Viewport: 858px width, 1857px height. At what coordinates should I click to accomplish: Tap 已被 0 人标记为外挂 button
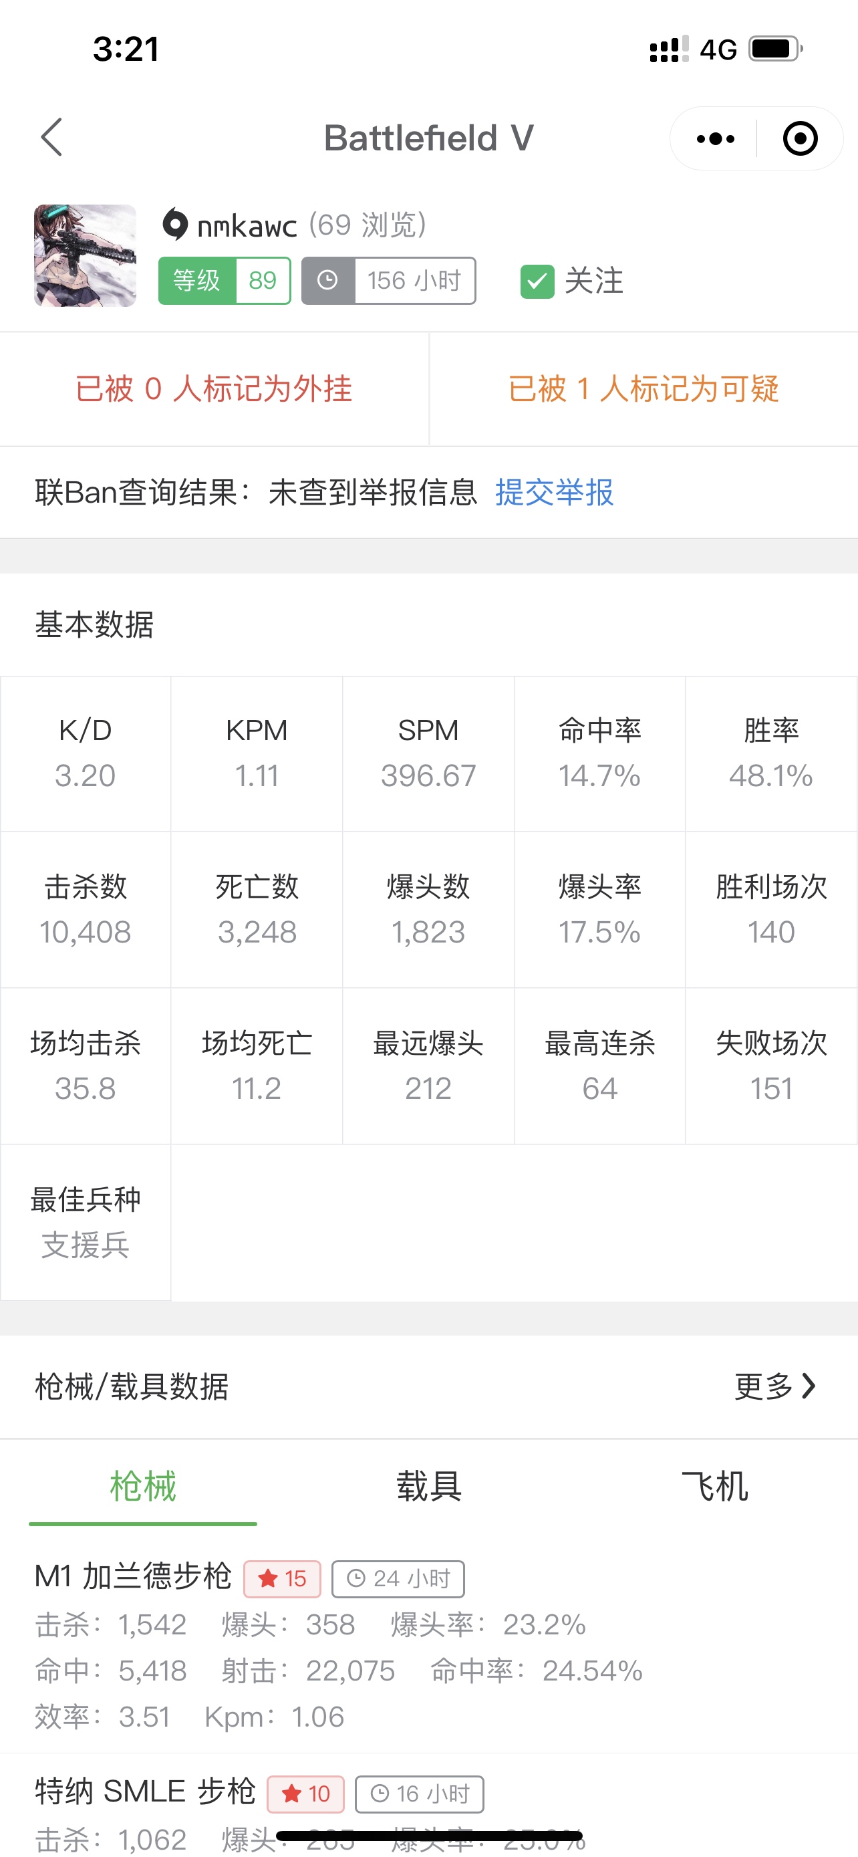click(x=214, y=389)
